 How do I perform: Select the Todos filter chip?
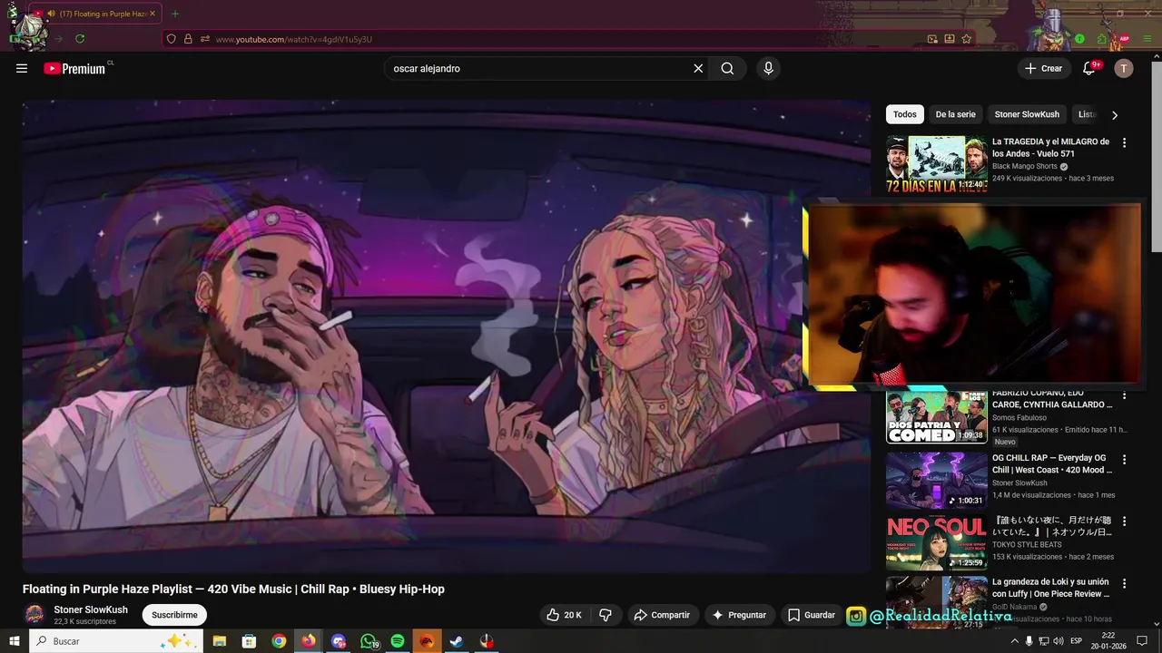(x=904, y=114)
